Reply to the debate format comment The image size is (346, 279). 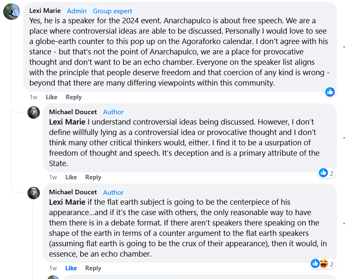point(93,268)
